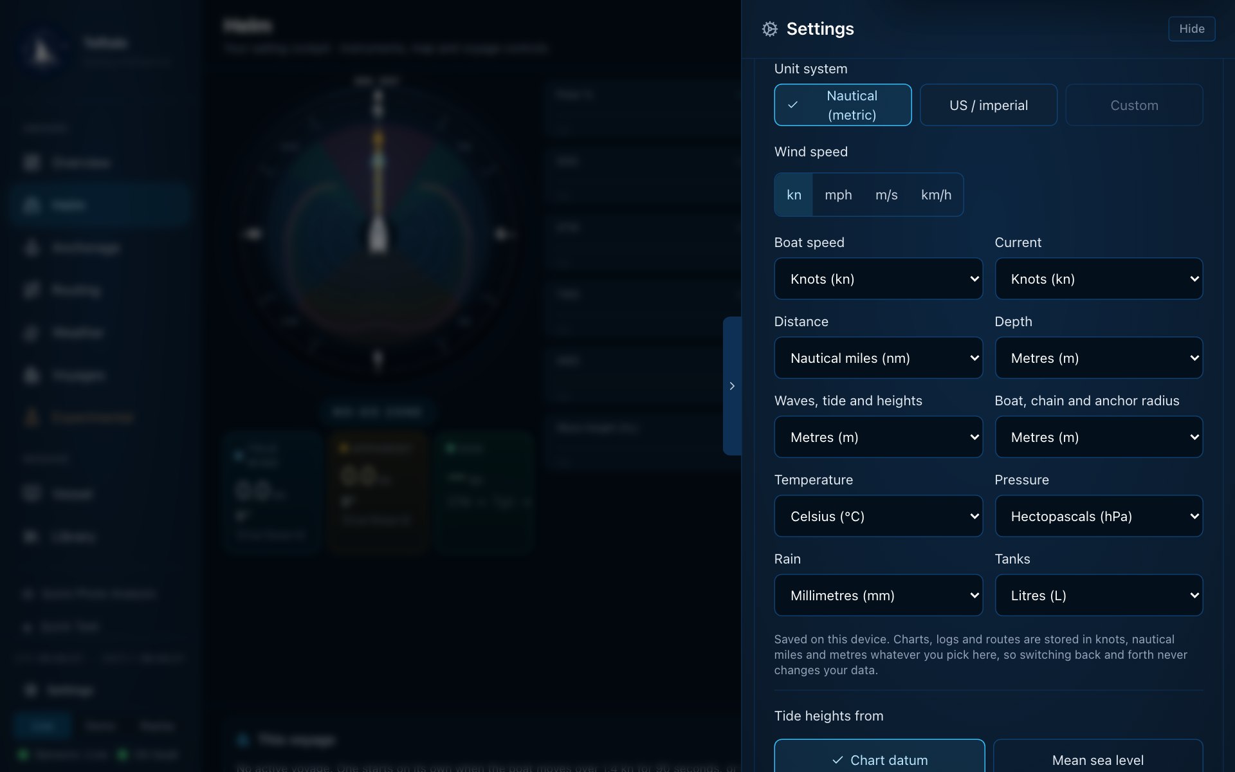1235x772 pixels.
Task: Open the Rain units dropdown
Action: point(878,595)
